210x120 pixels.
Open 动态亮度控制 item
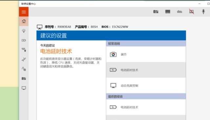pyautogui.click(x=146, y=85)
